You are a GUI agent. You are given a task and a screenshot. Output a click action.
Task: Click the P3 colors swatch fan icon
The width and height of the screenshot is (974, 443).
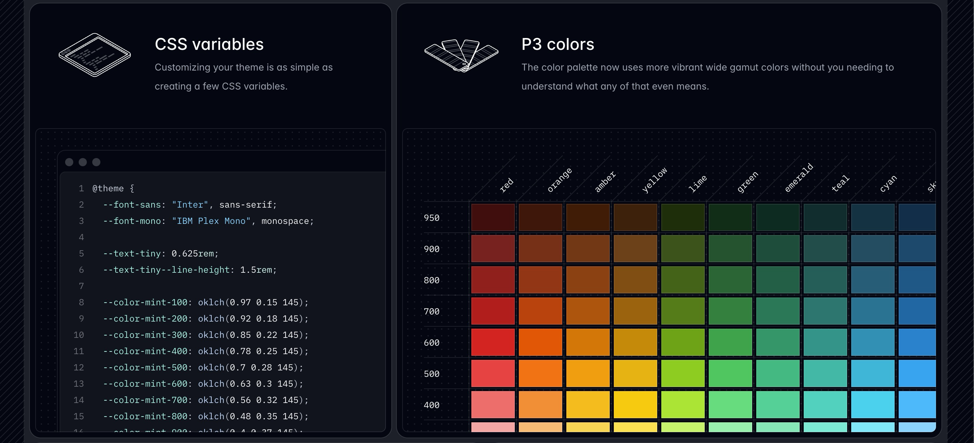coord(461,55)
